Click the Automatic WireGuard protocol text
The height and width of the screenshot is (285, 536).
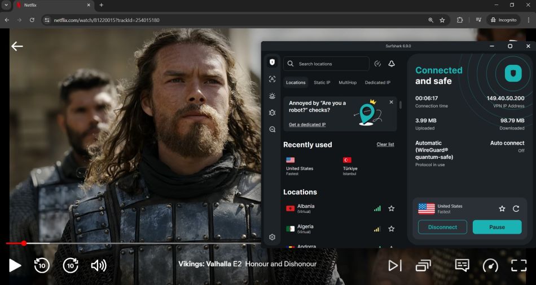[x=434, y=150]
